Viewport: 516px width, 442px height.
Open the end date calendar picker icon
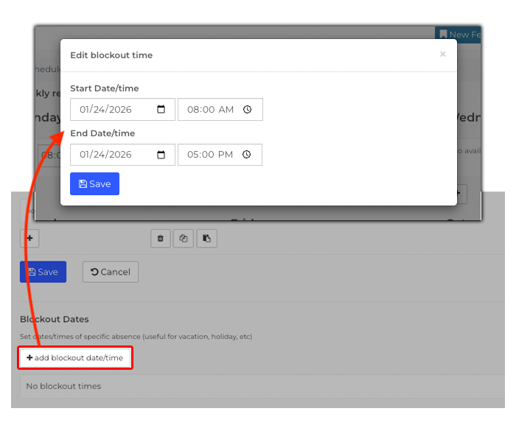tap(161, 155)
